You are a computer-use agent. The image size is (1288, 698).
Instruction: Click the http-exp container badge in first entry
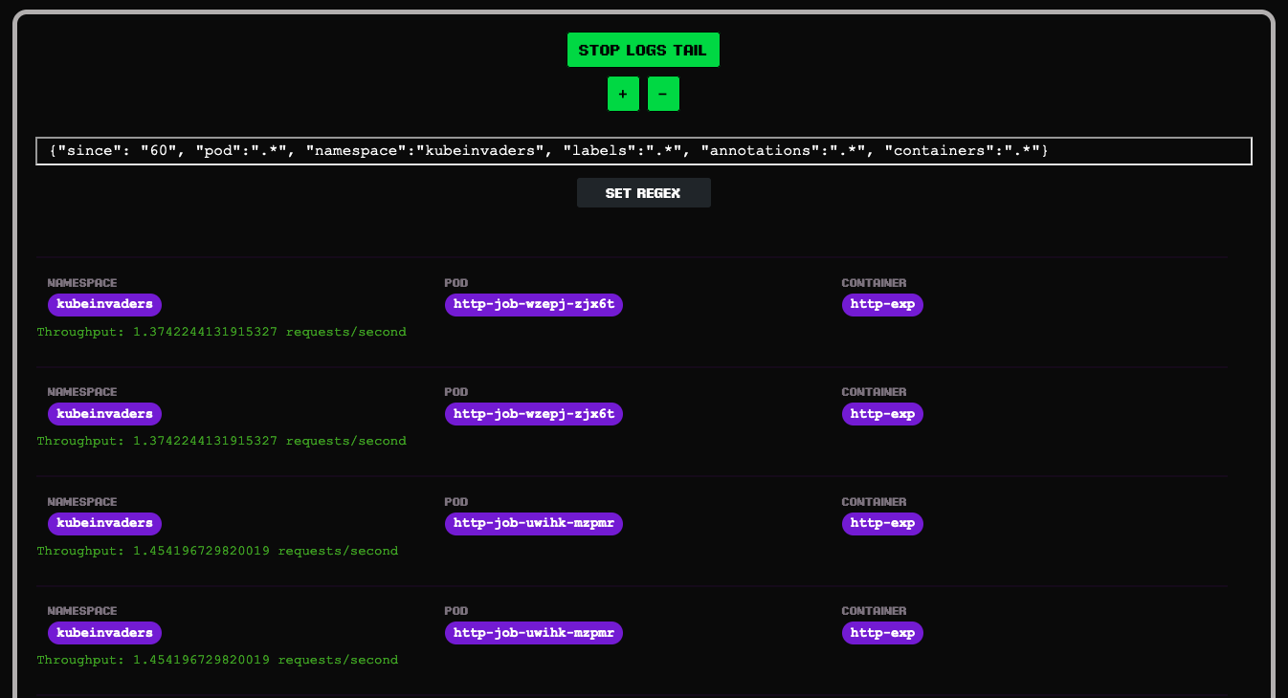click(x=882, y=305)
